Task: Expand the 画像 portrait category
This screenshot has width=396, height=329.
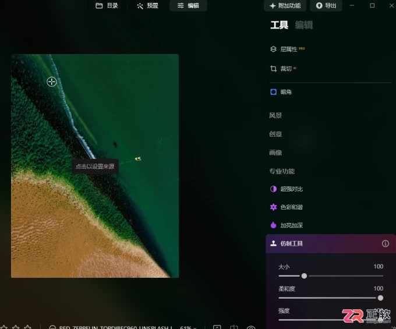Action: tap(275, 153)
